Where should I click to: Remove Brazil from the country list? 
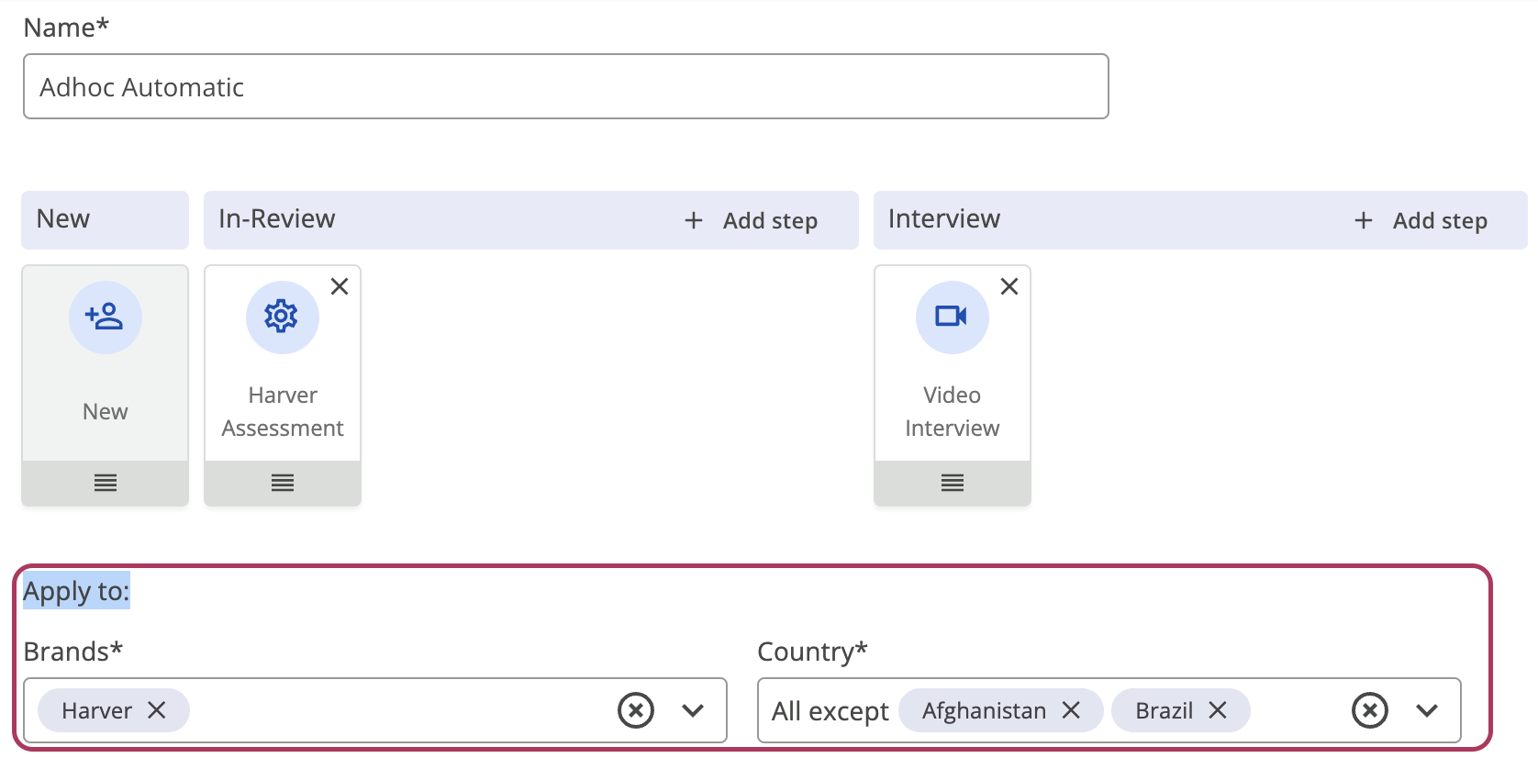[x=1218, y=710]
